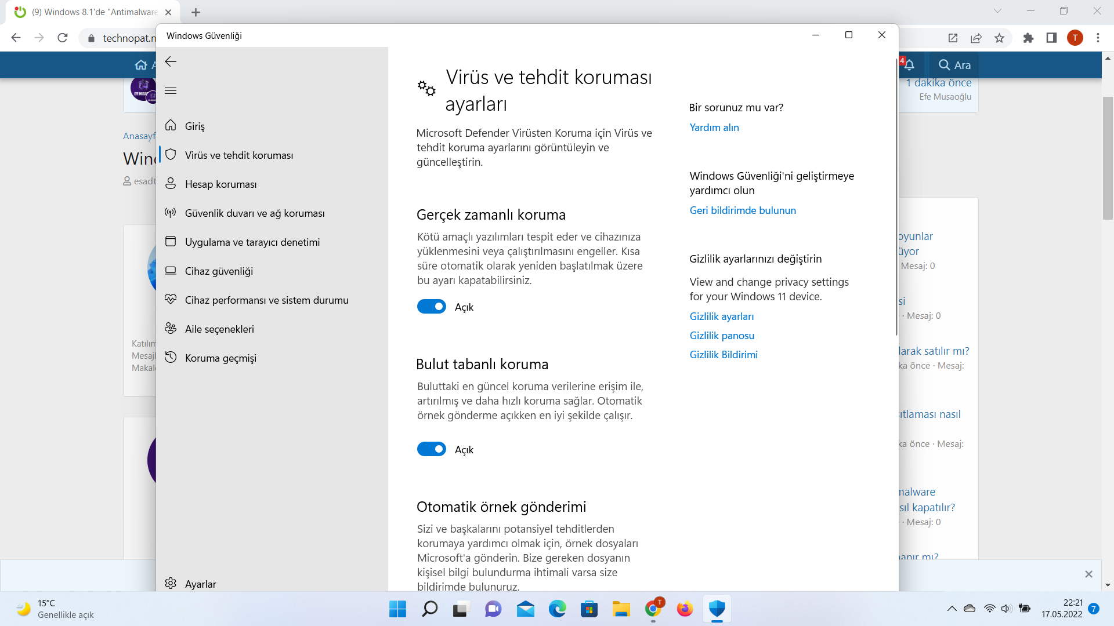Open Giriş home page
The image size is (1114, 626).
click(x=194, y=126)
